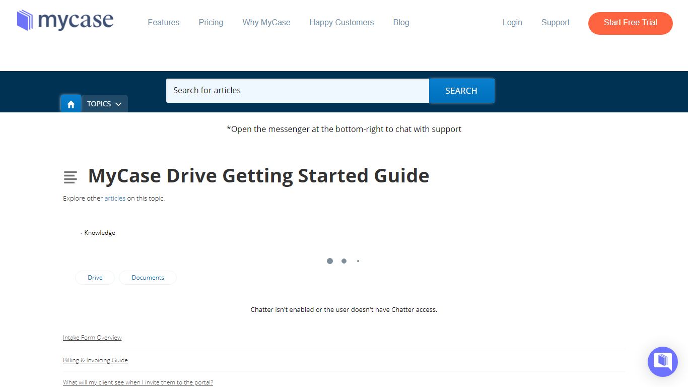Open Intake Form Overview article

point(92,338)
